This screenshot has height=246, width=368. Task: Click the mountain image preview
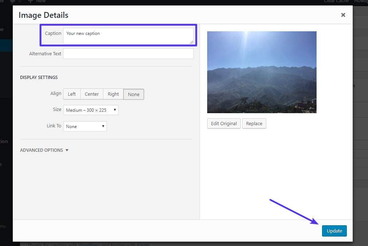coord(262,72)
